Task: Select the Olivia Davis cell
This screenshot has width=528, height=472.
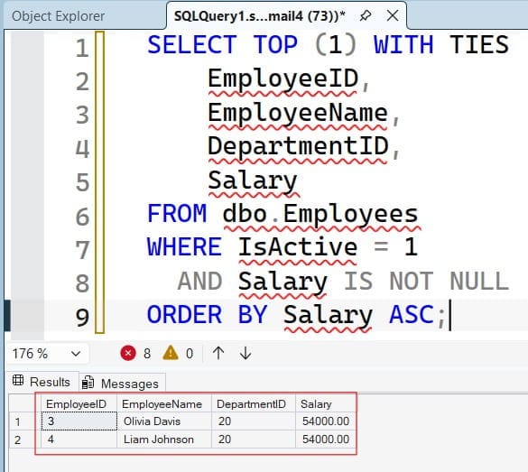Action: [164, 421]
